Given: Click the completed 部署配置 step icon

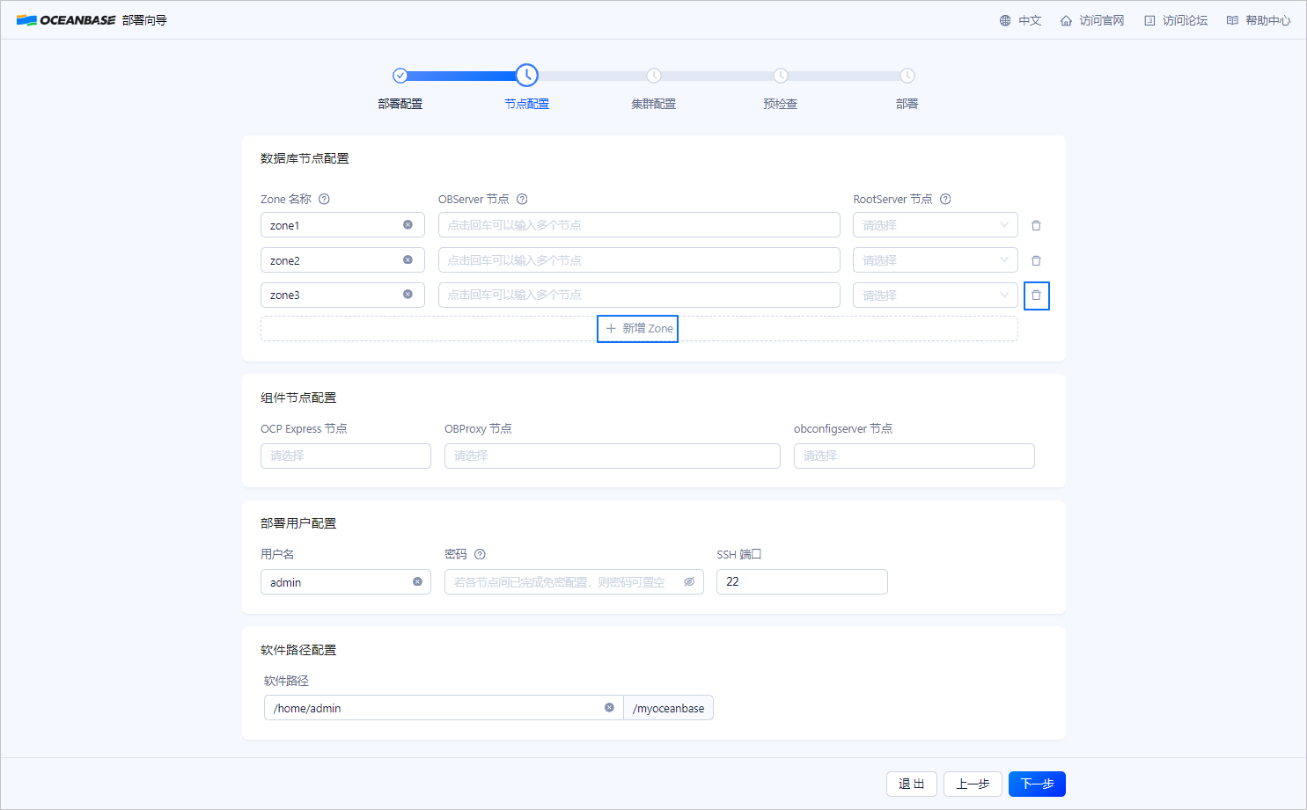Looking at the screenshot, I should [400, 76].
